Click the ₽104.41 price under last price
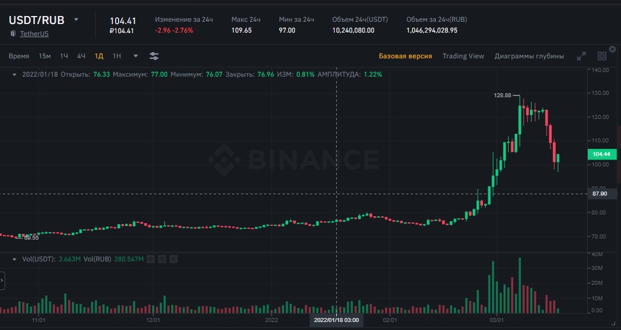 tap(121, 31)
